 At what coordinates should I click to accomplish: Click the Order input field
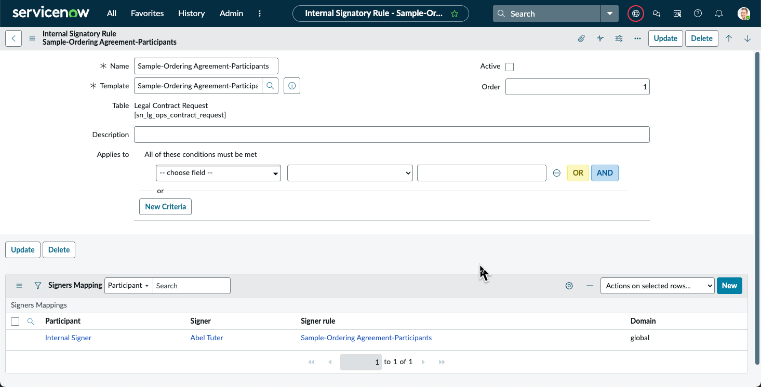point(578,87)
